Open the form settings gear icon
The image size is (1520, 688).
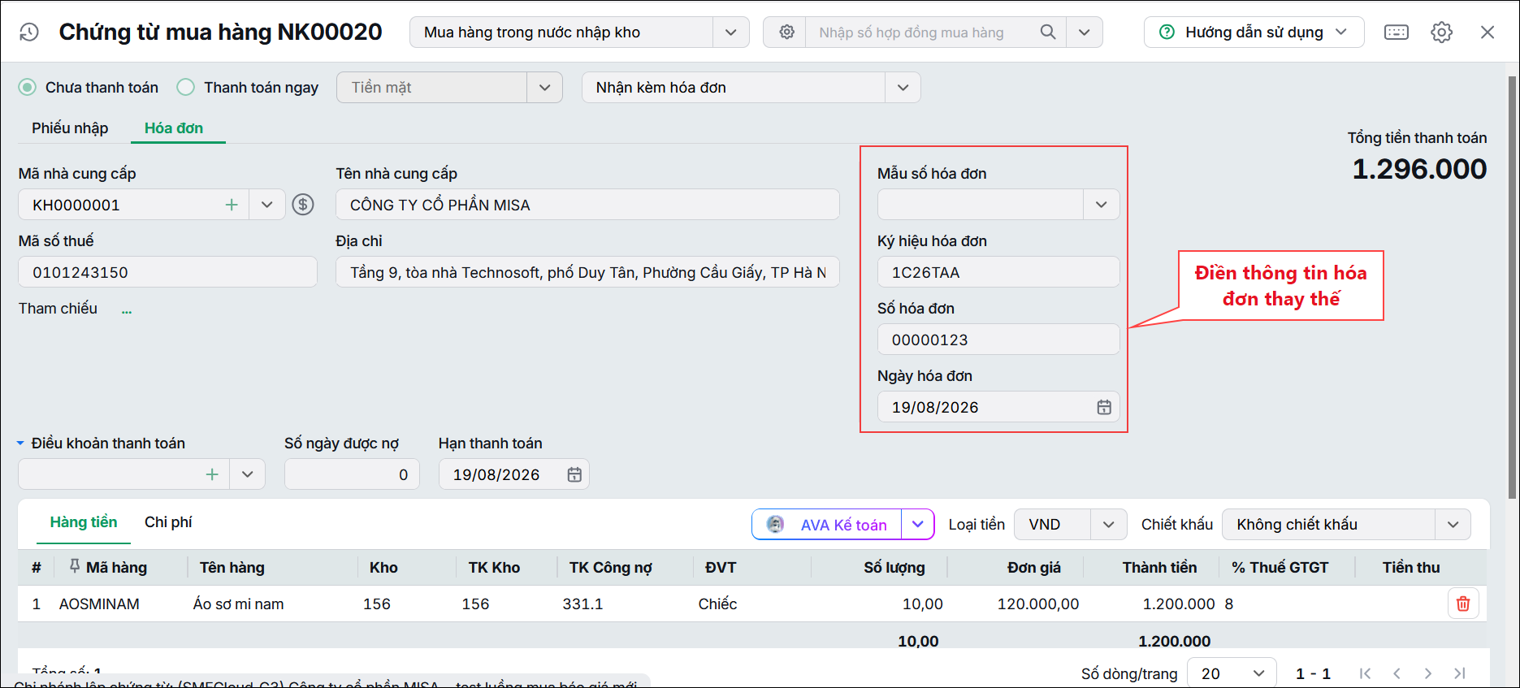coord(1442,32)
